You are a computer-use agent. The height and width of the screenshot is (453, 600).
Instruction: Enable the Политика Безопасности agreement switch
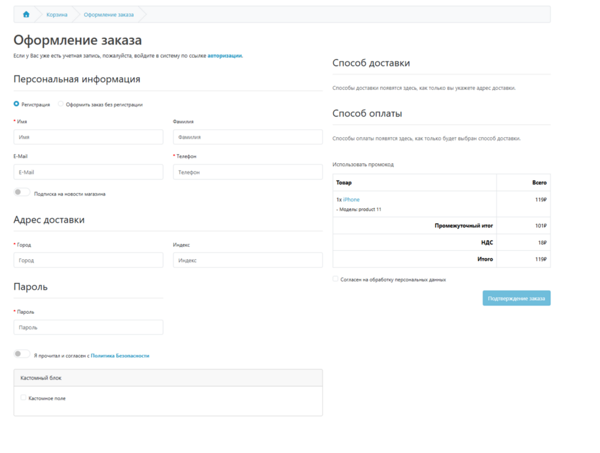tap(22, 354)
